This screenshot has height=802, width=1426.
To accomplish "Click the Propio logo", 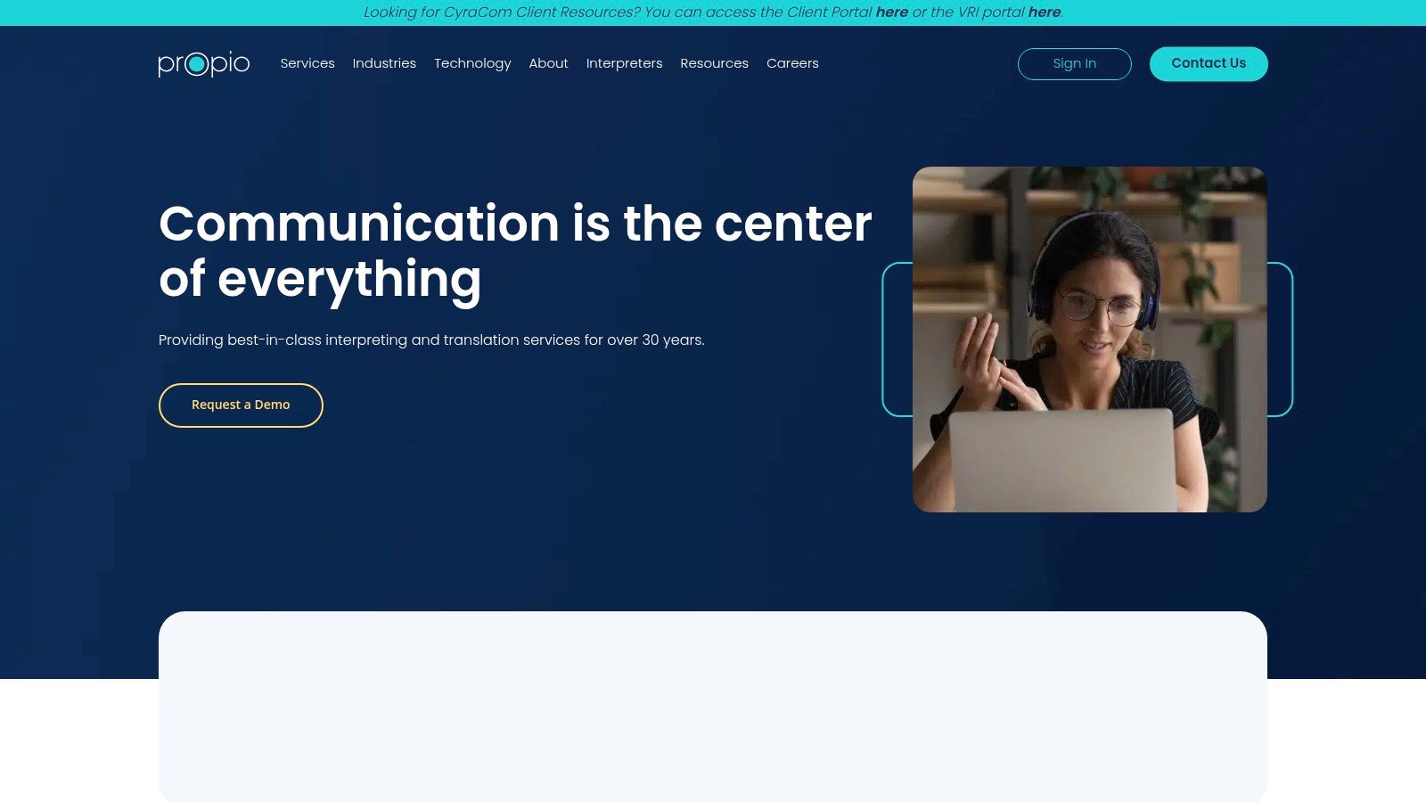I will 203,63.
